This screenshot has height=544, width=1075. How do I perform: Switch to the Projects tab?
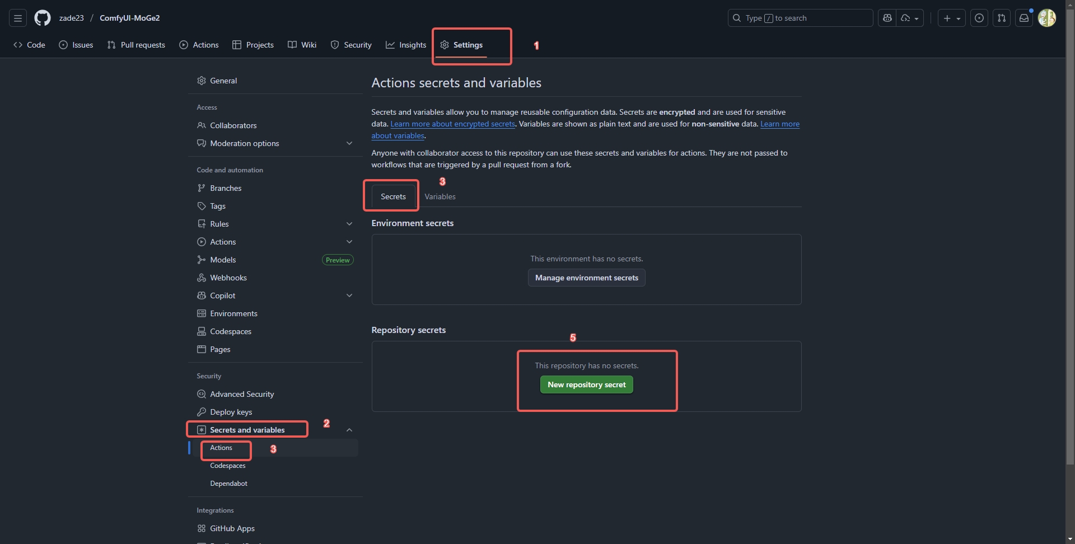(x=253, y=45)
